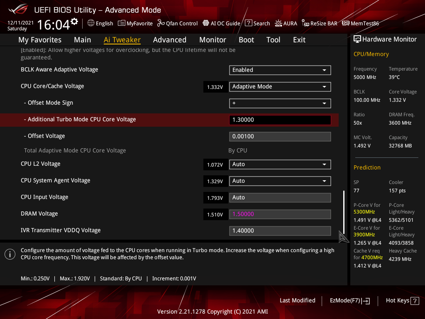Open Hot Keys help

[402, 301]
